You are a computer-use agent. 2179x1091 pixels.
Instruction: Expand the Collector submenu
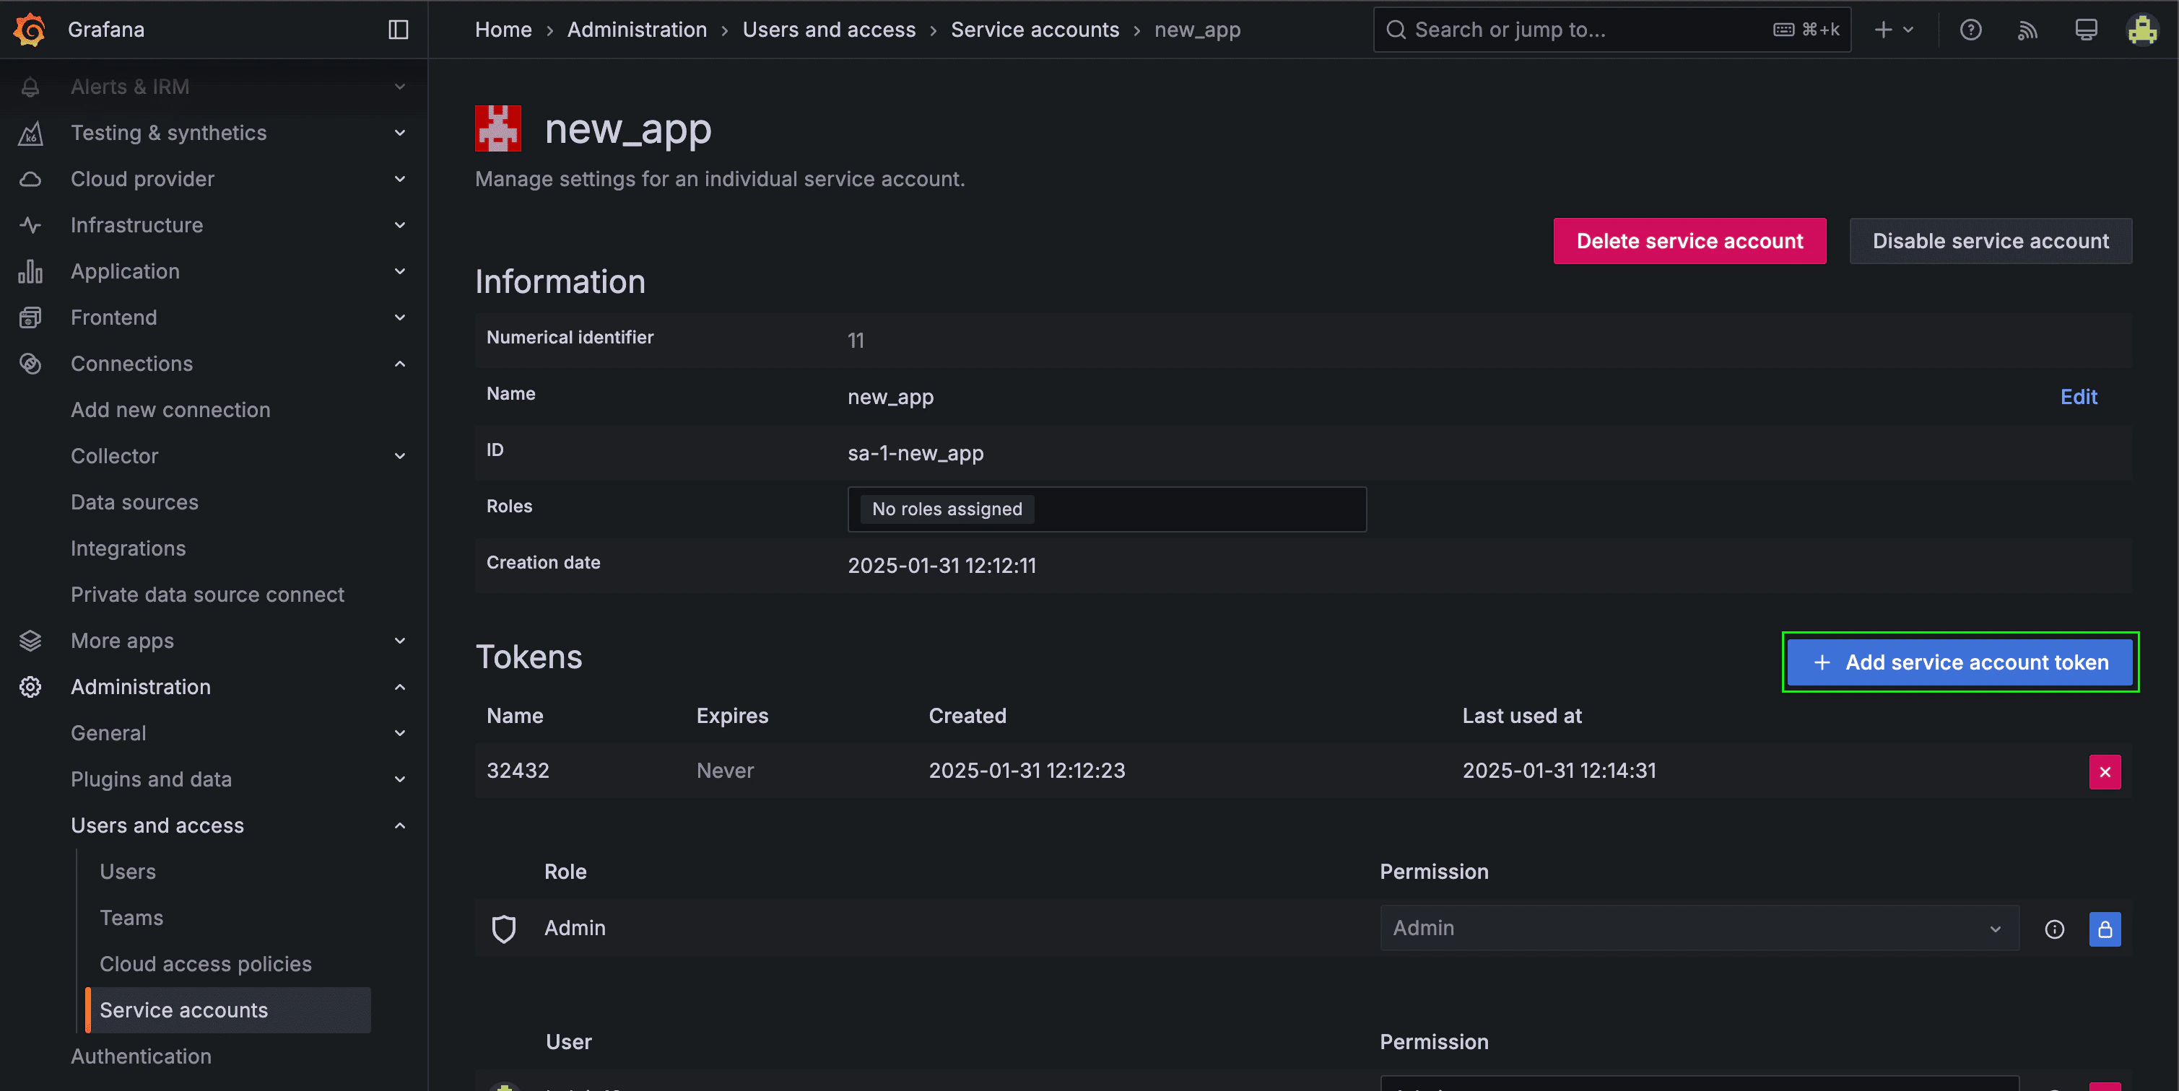point(400,456)
